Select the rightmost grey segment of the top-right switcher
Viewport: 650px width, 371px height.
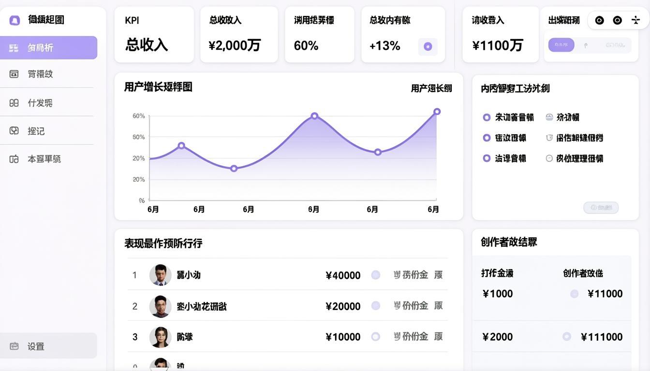[x=615, y=45]
